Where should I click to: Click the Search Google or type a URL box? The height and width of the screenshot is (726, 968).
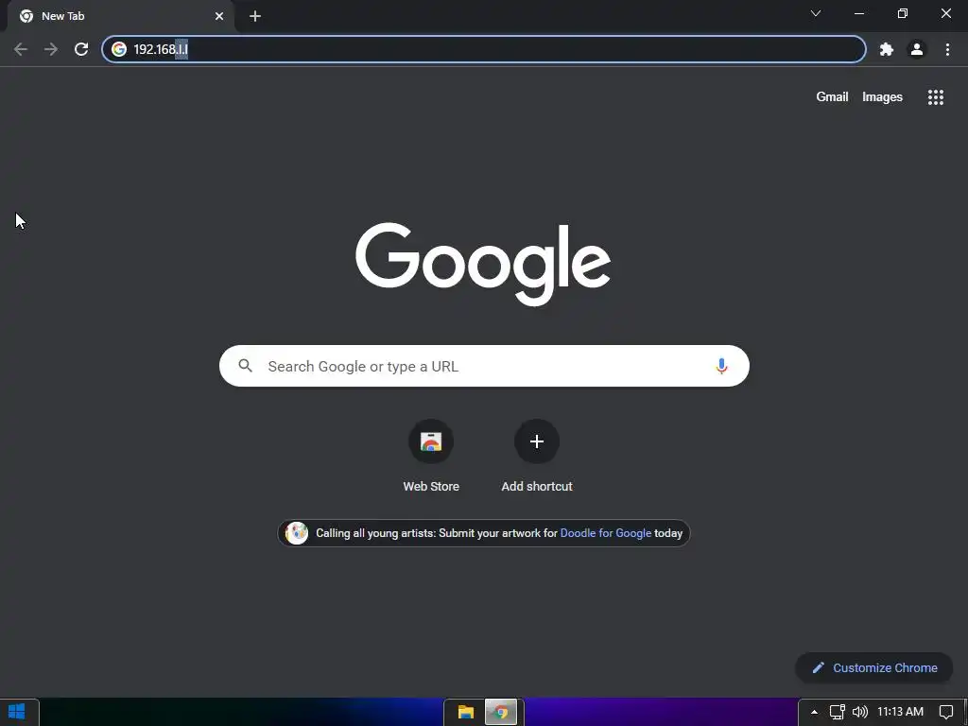tap(484, 366)
